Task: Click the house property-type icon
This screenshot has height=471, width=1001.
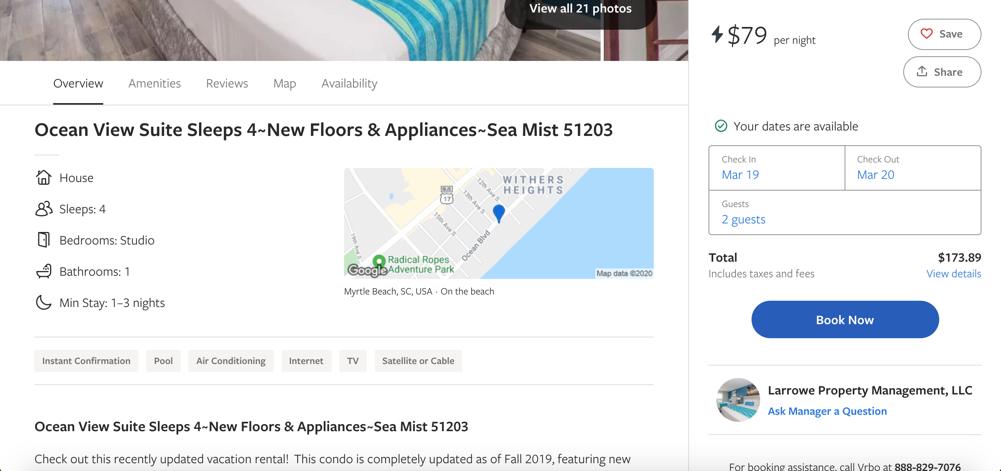Action: tap(44, 178)
